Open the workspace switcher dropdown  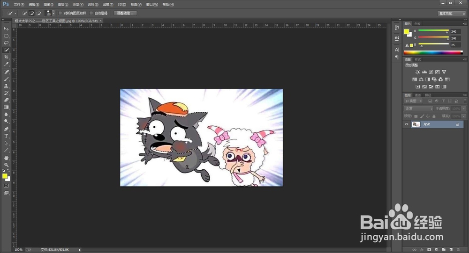(452, 14)
